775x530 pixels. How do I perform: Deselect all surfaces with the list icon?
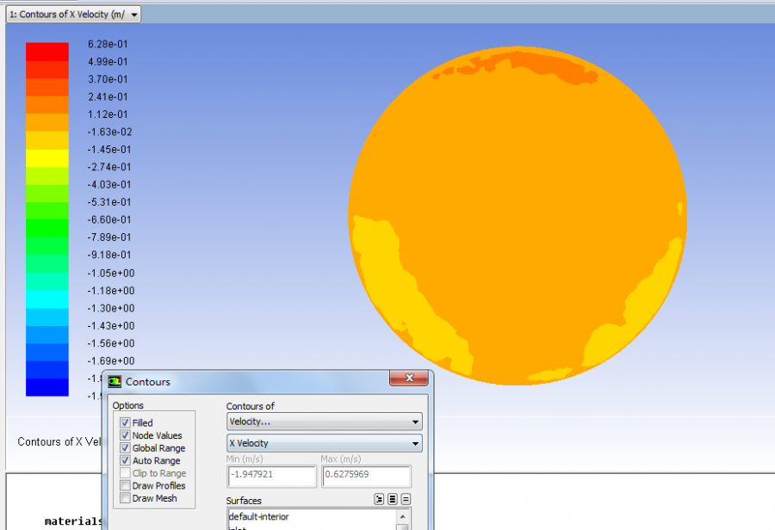point(406,499)
